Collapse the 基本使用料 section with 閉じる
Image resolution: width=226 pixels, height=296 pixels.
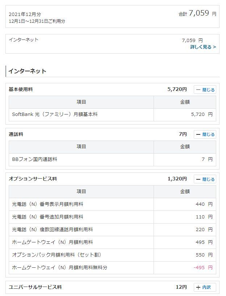point(205,90)
